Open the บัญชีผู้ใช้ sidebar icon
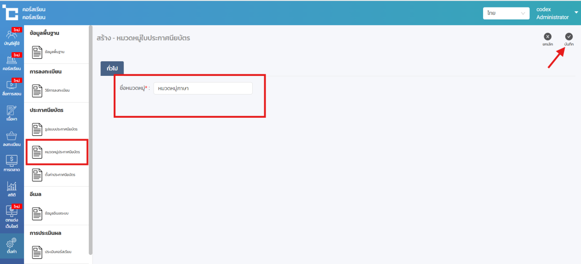This screenshot has width=581, height=264. 12,37
